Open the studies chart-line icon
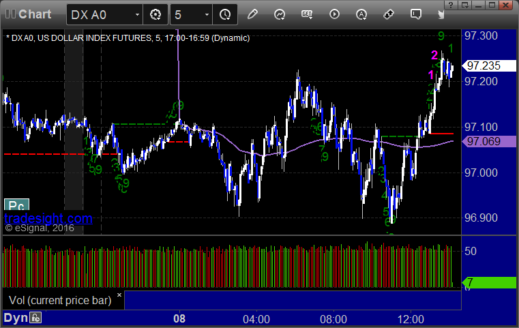The height and width of the screenshot is (328, 519). (280, 14)
